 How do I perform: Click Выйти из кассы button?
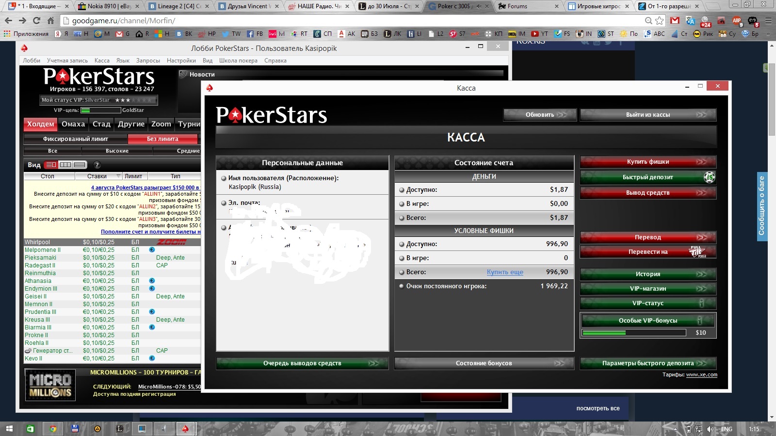pos(648,115)
